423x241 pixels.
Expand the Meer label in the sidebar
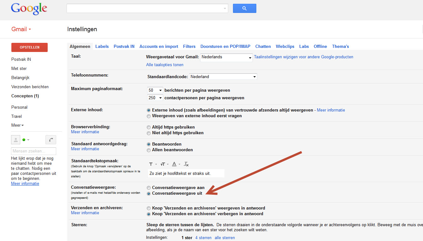pos(17,125)
